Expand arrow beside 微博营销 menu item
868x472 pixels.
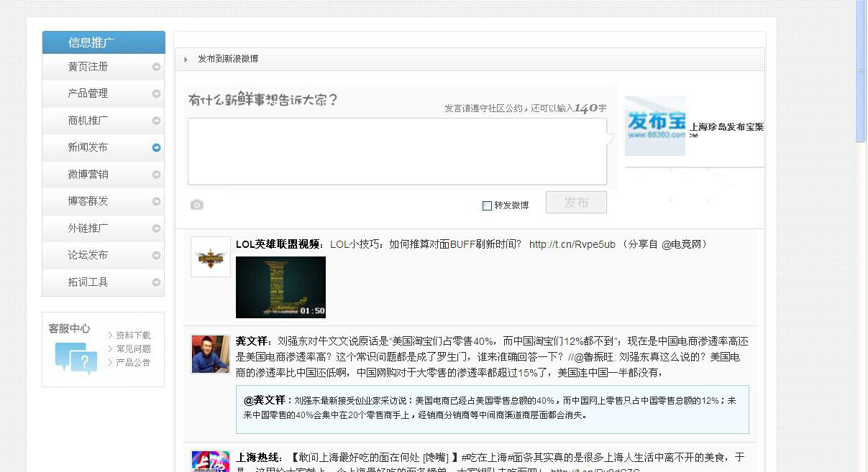pyautogui.click(x=156, y=175)
